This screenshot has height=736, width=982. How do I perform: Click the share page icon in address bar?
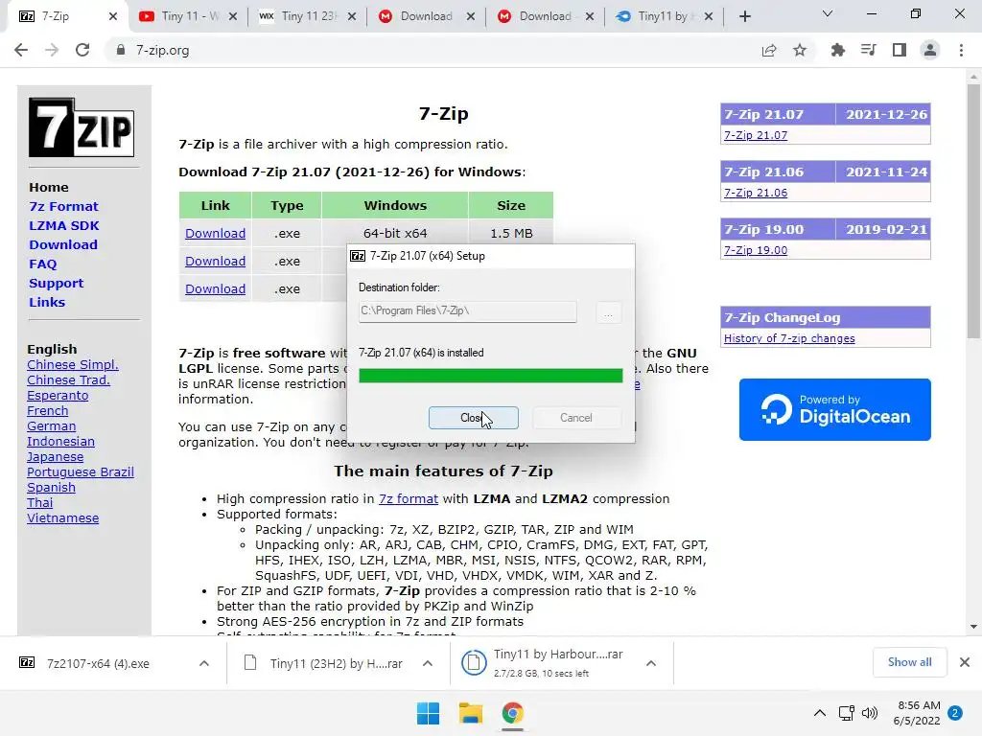[769, 50]
